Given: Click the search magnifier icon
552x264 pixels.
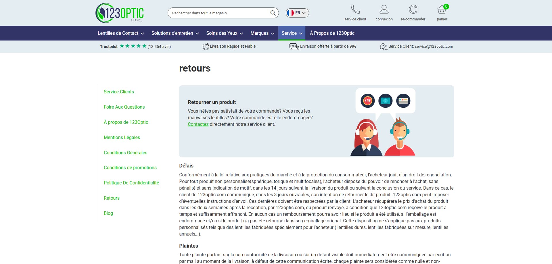Looking at the screenshot, I should [273, 13].
